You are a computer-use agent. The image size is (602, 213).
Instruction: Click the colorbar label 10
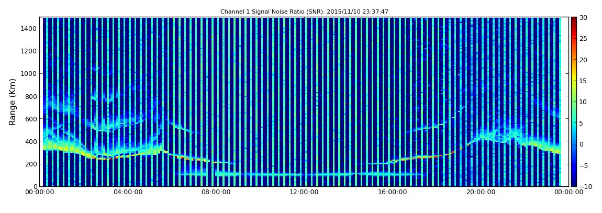click(x=584, y=102)
